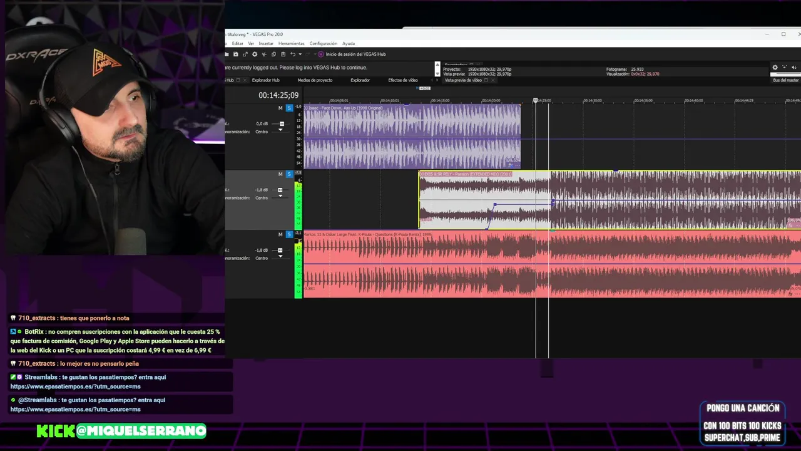Switch to the Explorador tab
The width and height of the screenshot is (801, 451).
click(x=360, y=80)
